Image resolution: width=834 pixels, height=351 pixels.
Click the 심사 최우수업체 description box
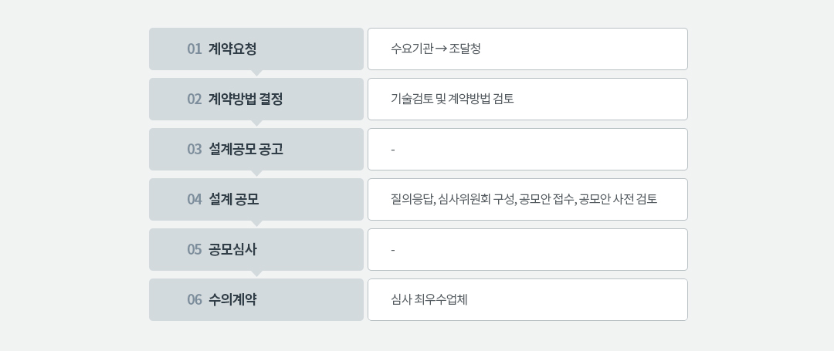[x=527, y=300]
